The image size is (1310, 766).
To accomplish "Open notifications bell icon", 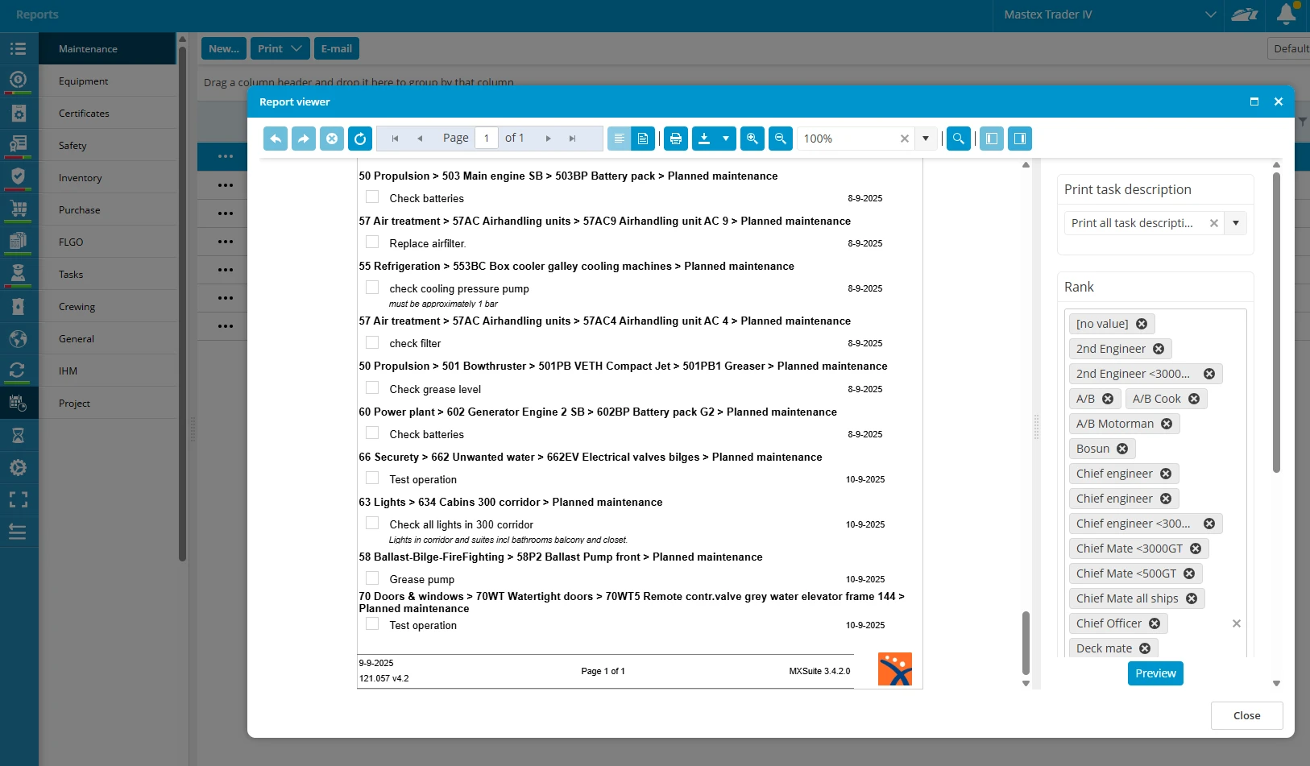I will 1286,14.
